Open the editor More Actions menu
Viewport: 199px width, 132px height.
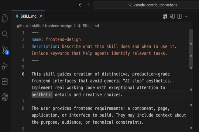[x=187, y=16]
